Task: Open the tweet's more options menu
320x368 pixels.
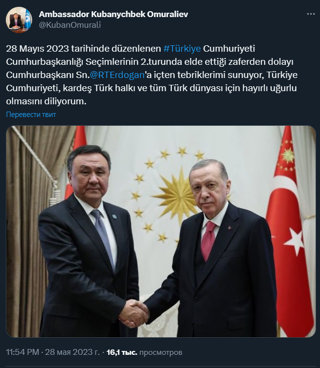Action: click(x=311, y=14)
